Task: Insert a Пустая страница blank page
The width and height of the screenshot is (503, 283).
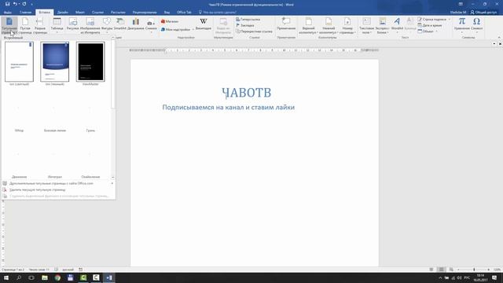Action: (x=25, y=26)
